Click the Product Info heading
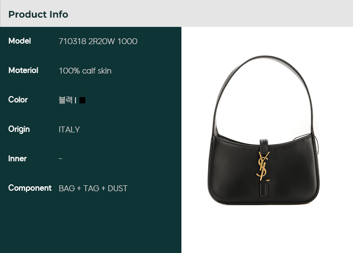 pos(38,14)
